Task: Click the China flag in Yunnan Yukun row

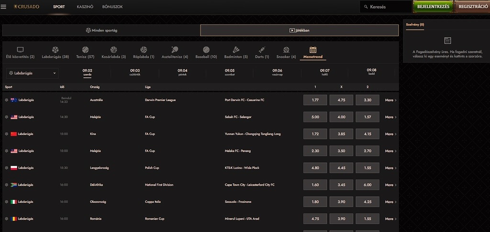Action: (x=14, y=134)
